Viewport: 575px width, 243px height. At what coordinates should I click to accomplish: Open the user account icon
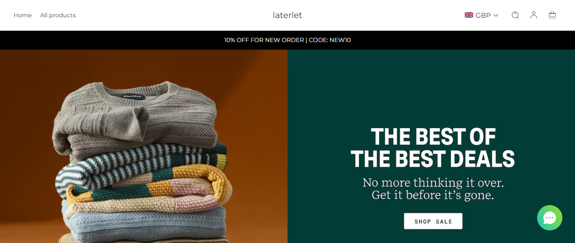534,15
